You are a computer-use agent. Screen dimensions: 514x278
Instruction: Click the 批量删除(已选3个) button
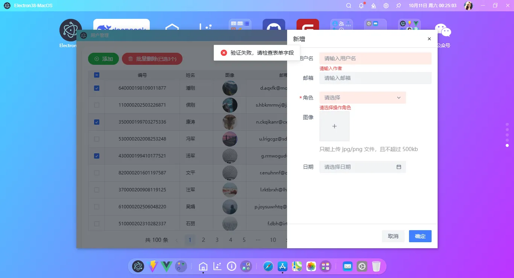tap(152, 59)
